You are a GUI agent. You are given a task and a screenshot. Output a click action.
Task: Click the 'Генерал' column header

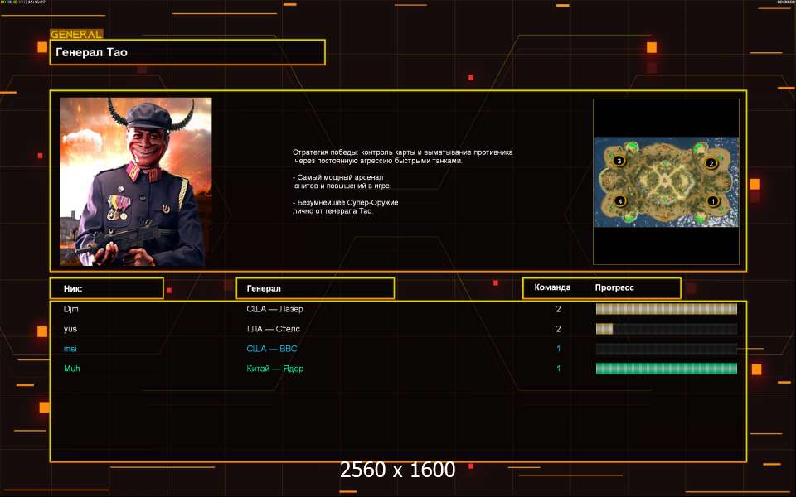tap(315, 288)
